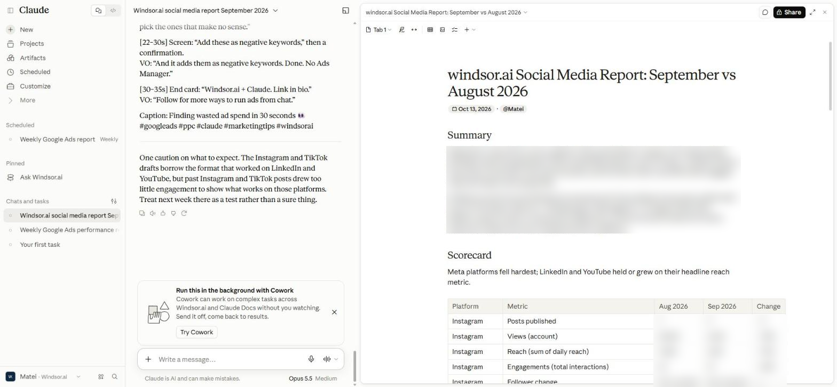Collapse the sidebar with the panel icon

(x=10, y=10)
